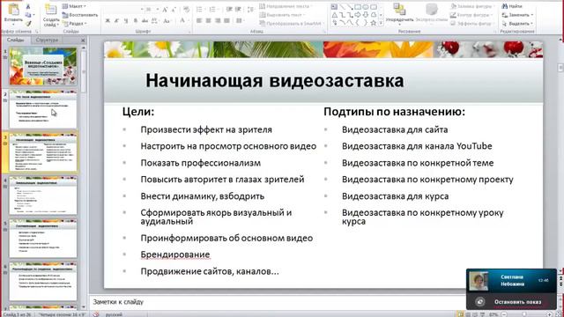Select the down arrow shape in gallery

pyautogui.click(x=366, y=15)
